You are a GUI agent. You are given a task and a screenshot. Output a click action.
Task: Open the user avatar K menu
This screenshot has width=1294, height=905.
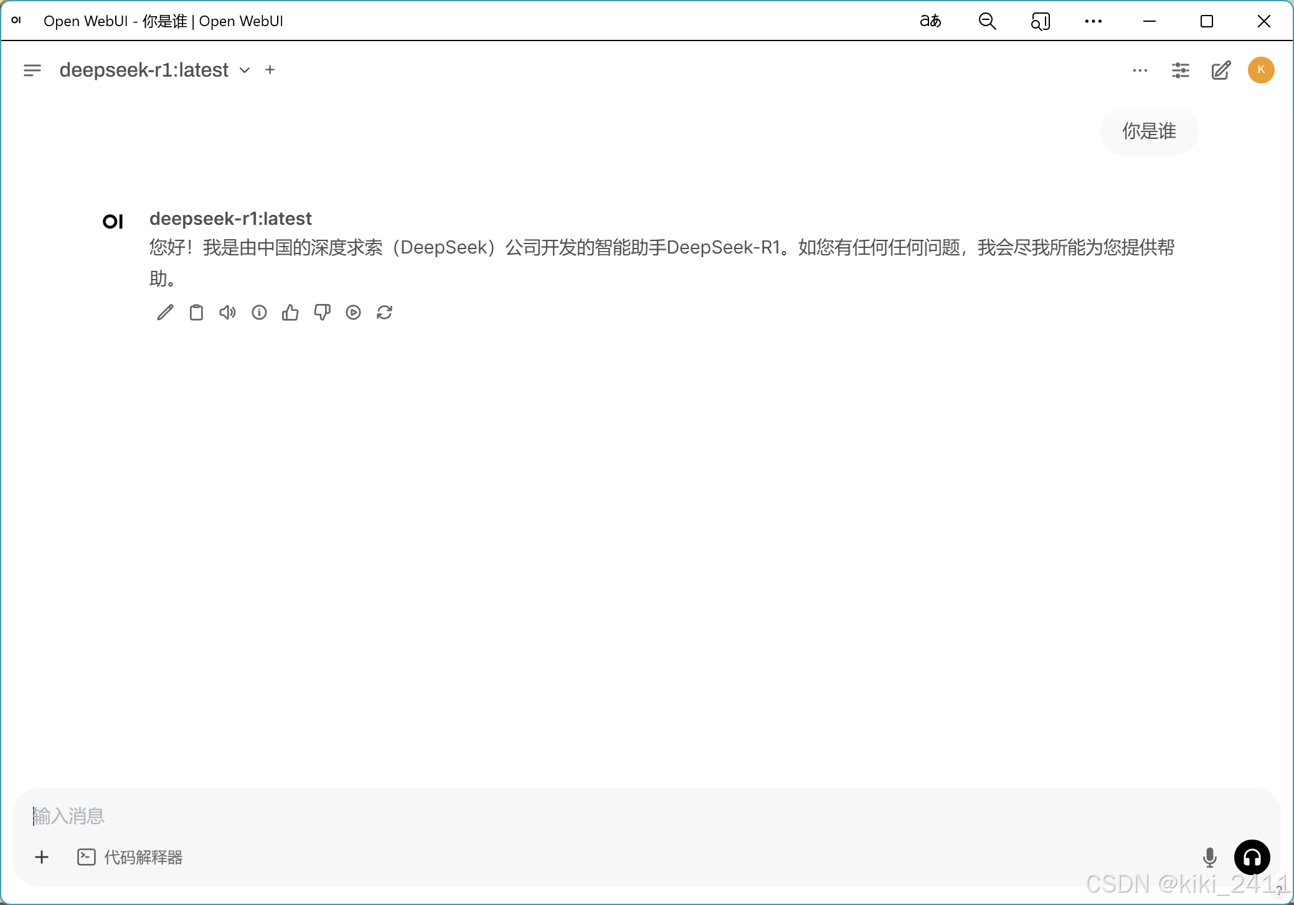pyautogui.click(x=1260, y=70)
